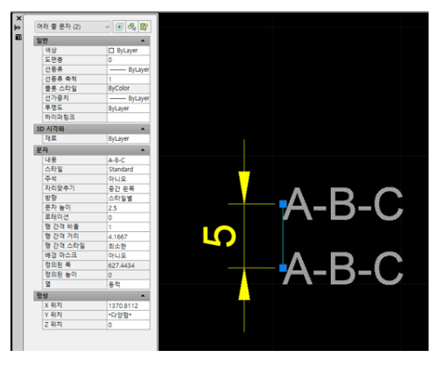Collapse the 일반 section

pos(143,40)
